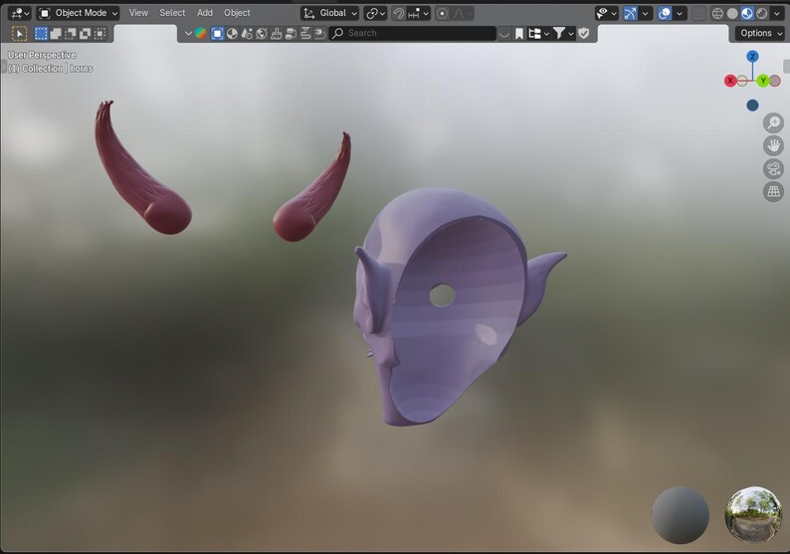Click the negative Z gizmo dot
The image size is (790, 554).
pyautogui.click(x=752, y=105)
